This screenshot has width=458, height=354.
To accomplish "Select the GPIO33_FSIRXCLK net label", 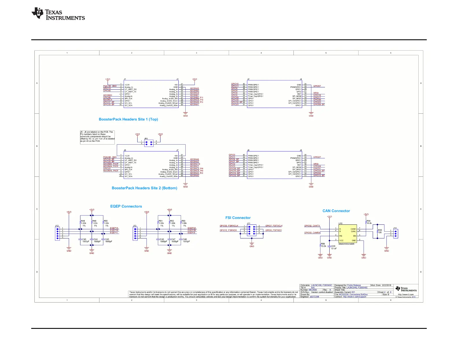I will (x=229, y=226).
